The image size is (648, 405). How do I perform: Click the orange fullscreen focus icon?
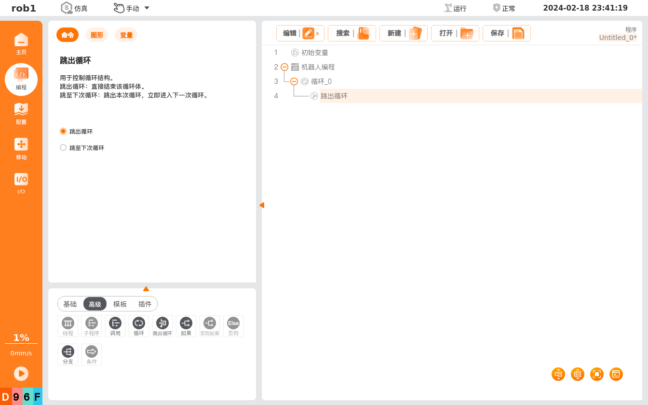click(x=597, y=374)
